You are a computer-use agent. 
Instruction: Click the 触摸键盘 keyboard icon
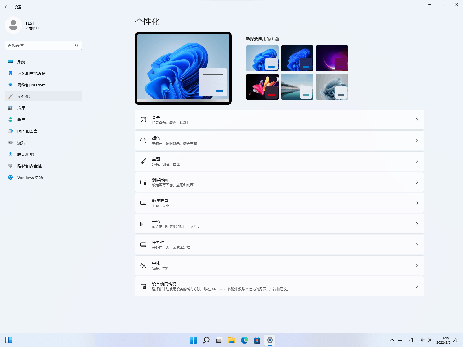click(x=143, y=203)
